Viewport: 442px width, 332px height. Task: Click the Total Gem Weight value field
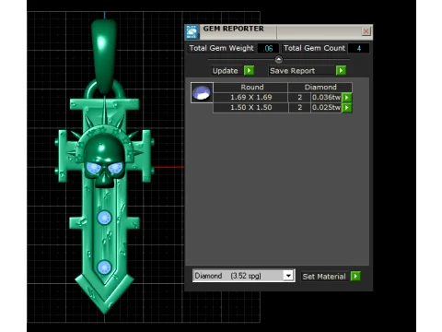[x=268, y=49]
